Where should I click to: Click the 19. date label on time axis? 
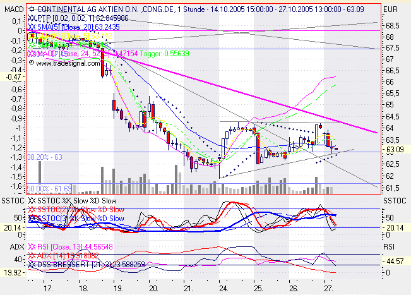pyautogui.click(x=118, y=289)
